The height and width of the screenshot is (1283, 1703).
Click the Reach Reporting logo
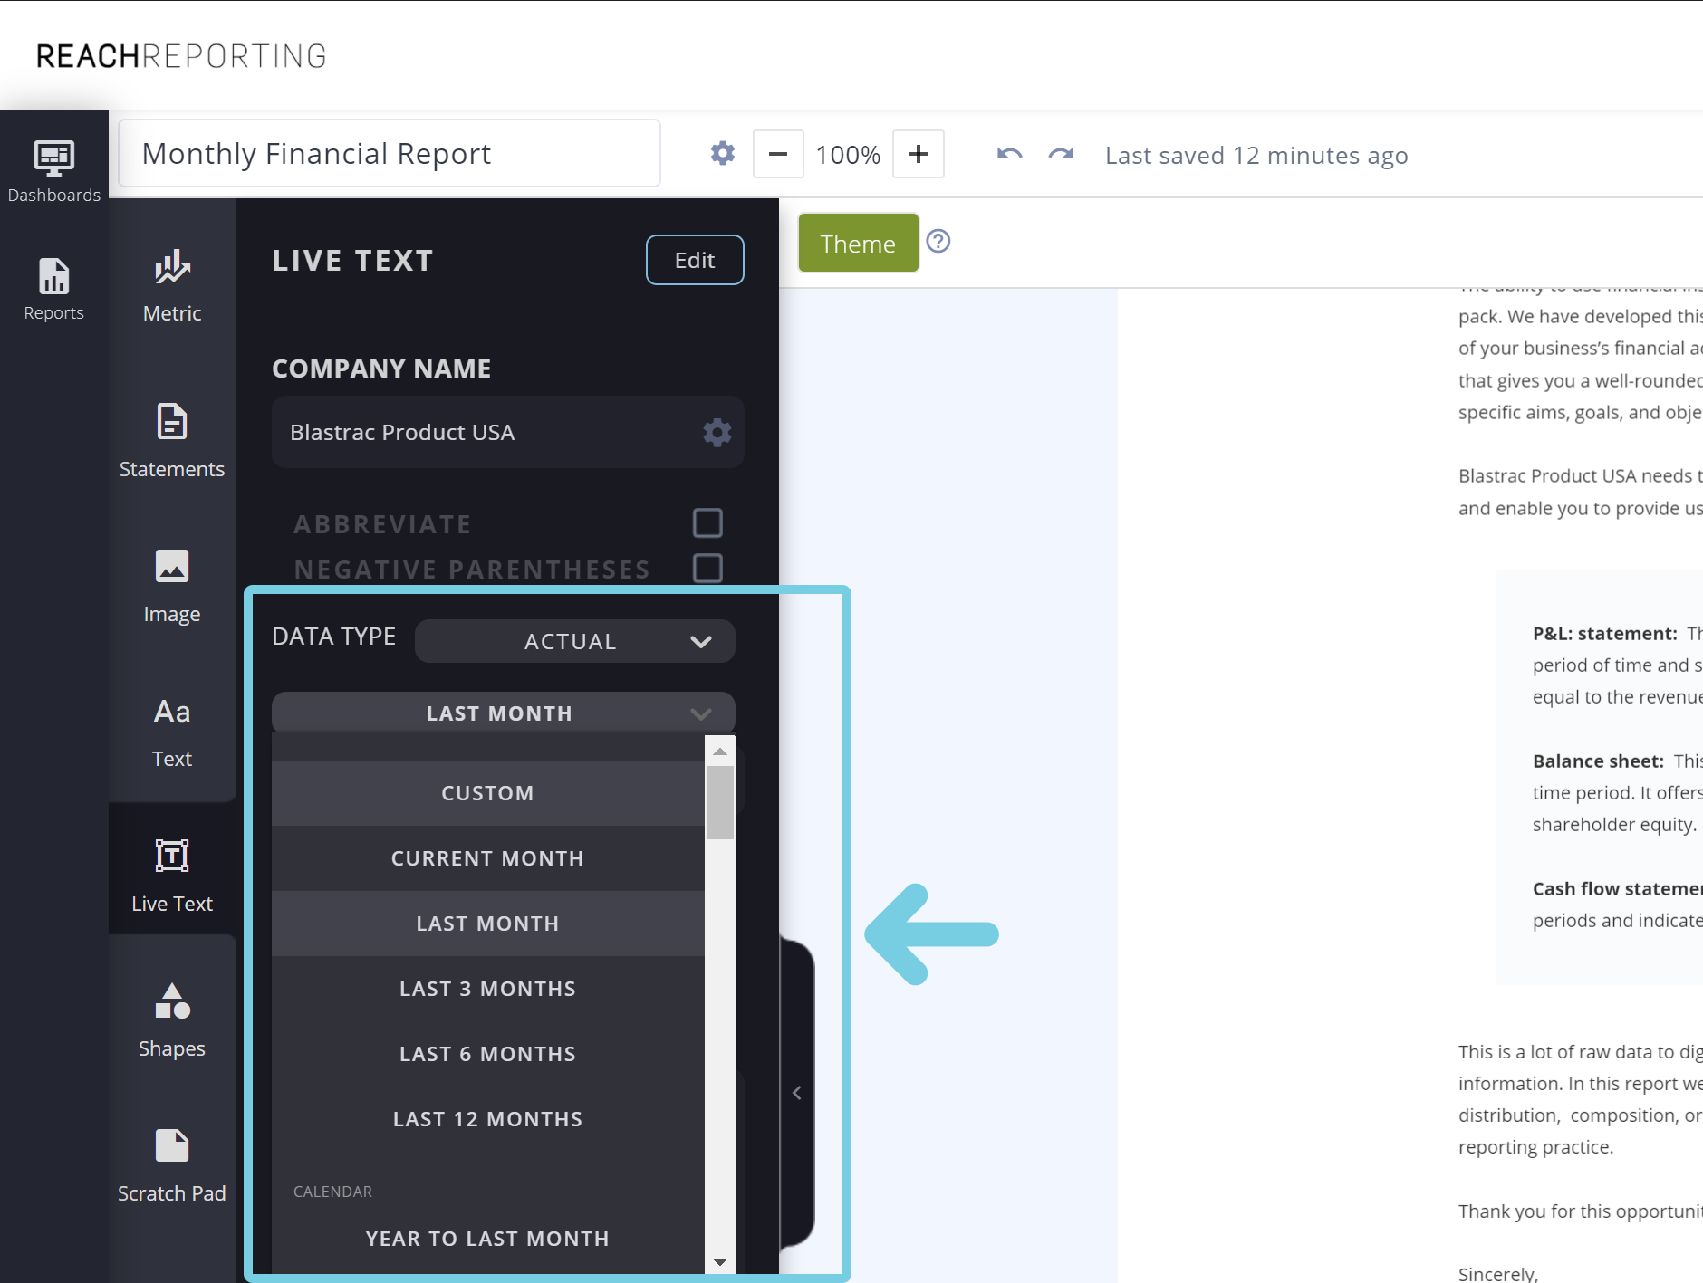click(181, 56)
